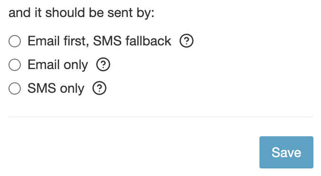
Task: Click the horizontal divider above Save
Action: (x=161, y=117)
